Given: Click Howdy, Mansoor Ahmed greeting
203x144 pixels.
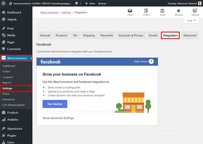Looking at the screenshot, I should click(182, 4).
